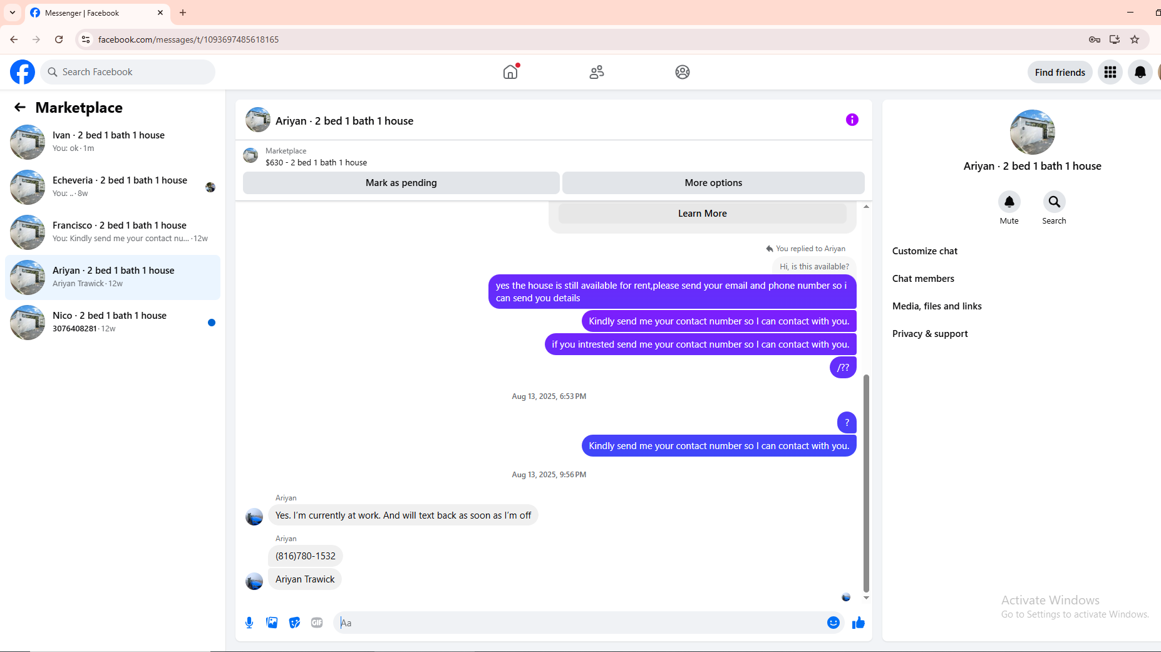
Task: Attach a photo with the image icon
Action: click(x=272, y=623)
